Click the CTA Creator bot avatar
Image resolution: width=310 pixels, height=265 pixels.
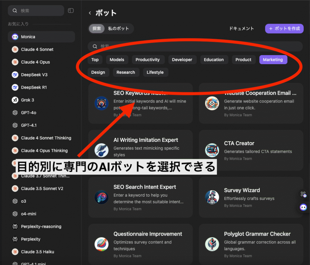pos(212,150)
